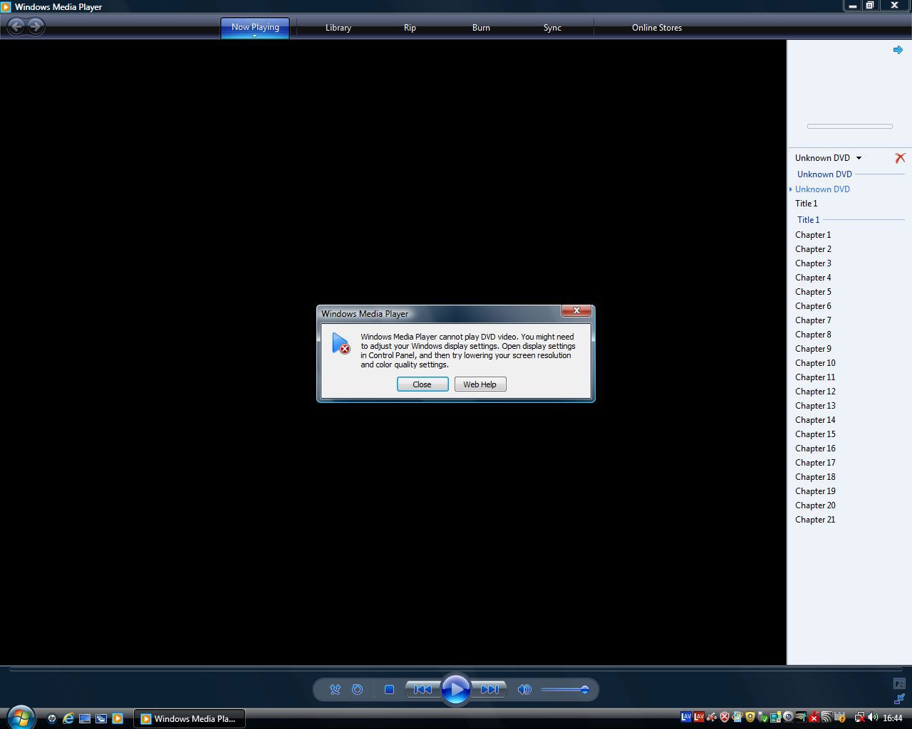Click the 16:44 system clock
This screenshot has width=912, height=729.
coord(893,718)
